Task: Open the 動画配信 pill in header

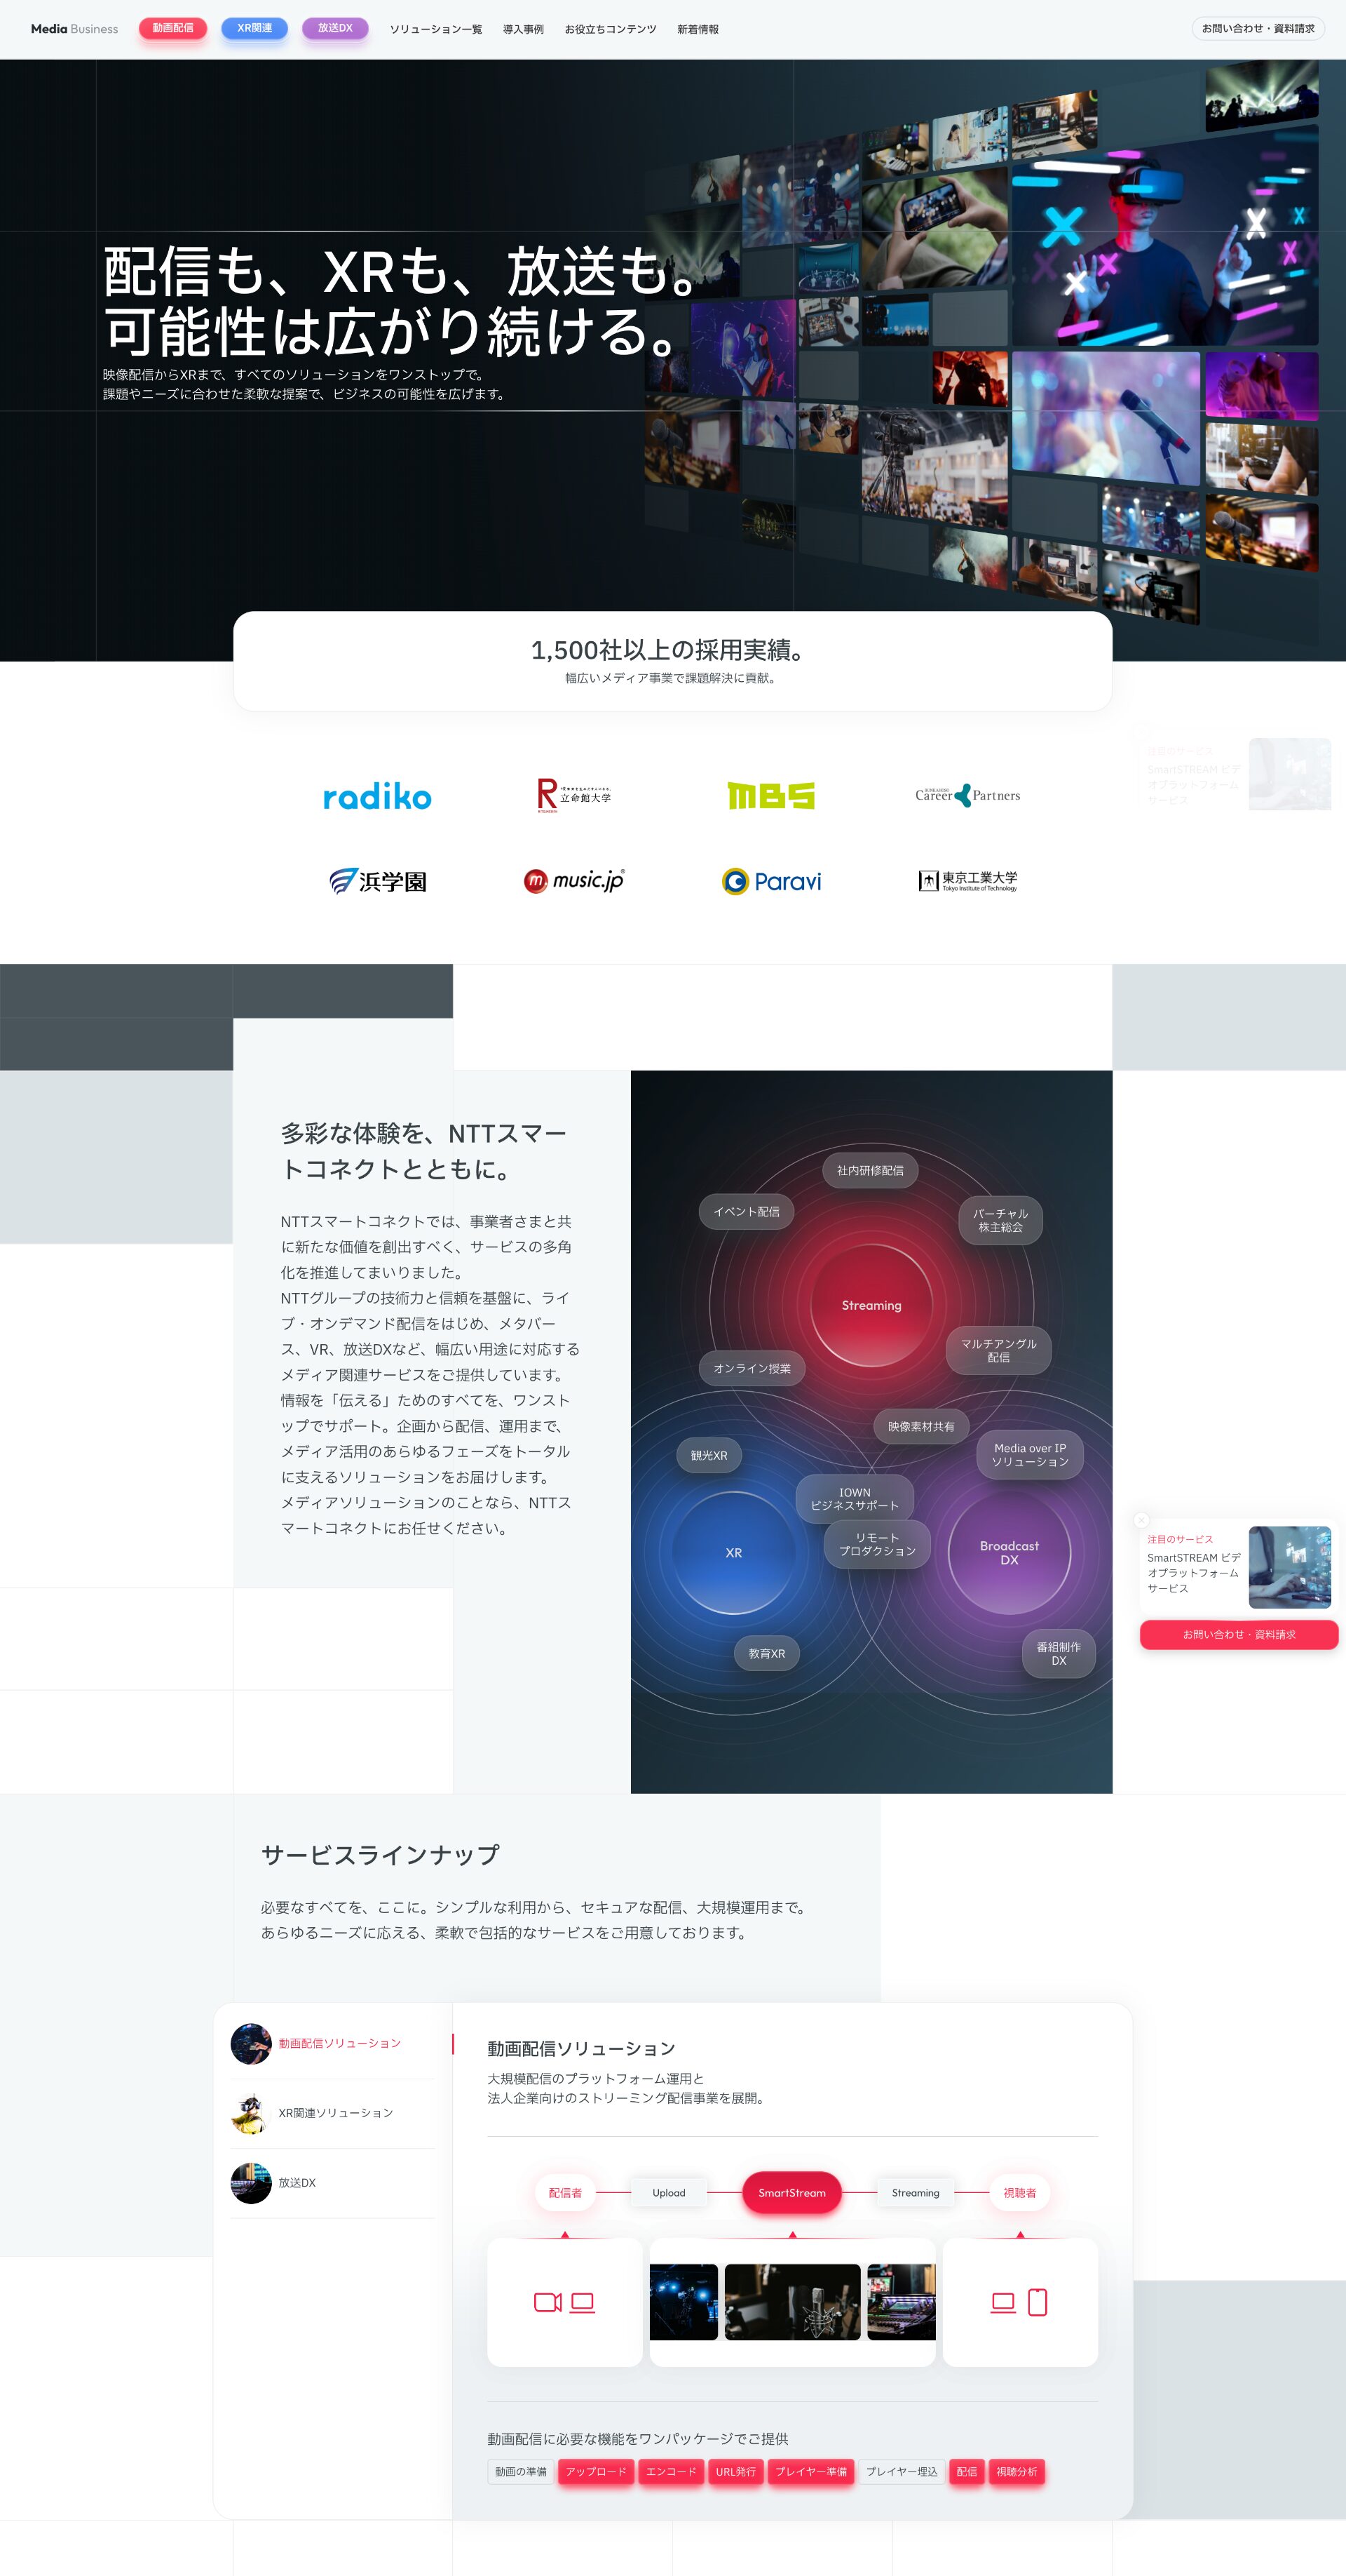Action: point(173,28)
